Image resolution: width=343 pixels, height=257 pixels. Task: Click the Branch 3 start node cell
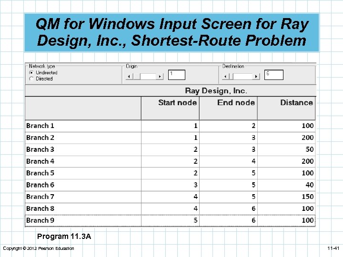(x=171, y=149)
